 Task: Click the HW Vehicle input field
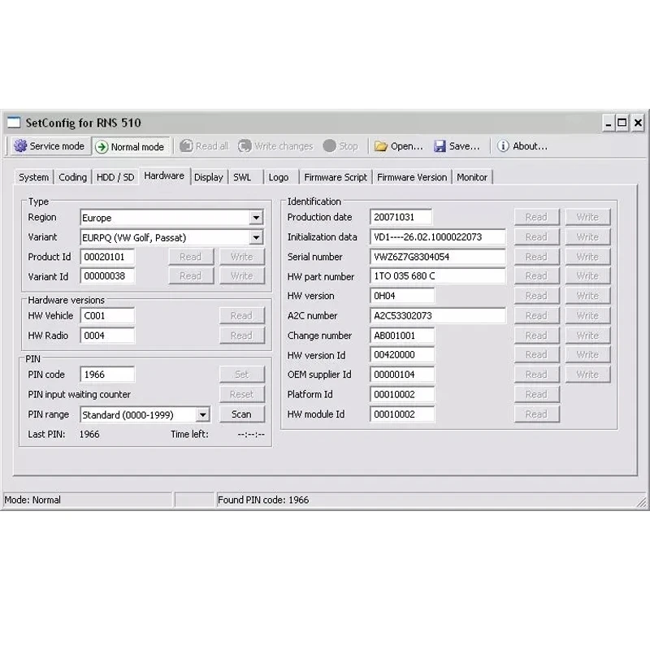pyautogui.click(x=107, y=316)
